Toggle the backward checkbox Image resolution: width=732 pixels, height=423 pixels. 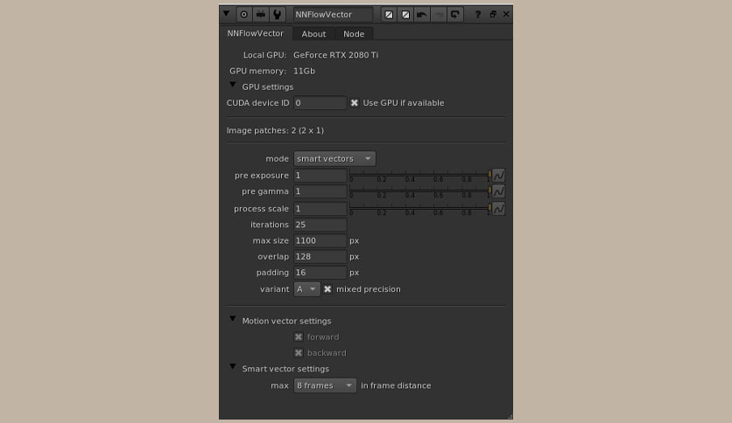pyautogui.click(x=299, y=353)
